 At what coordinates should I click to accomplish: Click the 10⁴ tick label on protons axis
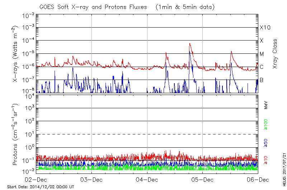[x=29, y=96]
